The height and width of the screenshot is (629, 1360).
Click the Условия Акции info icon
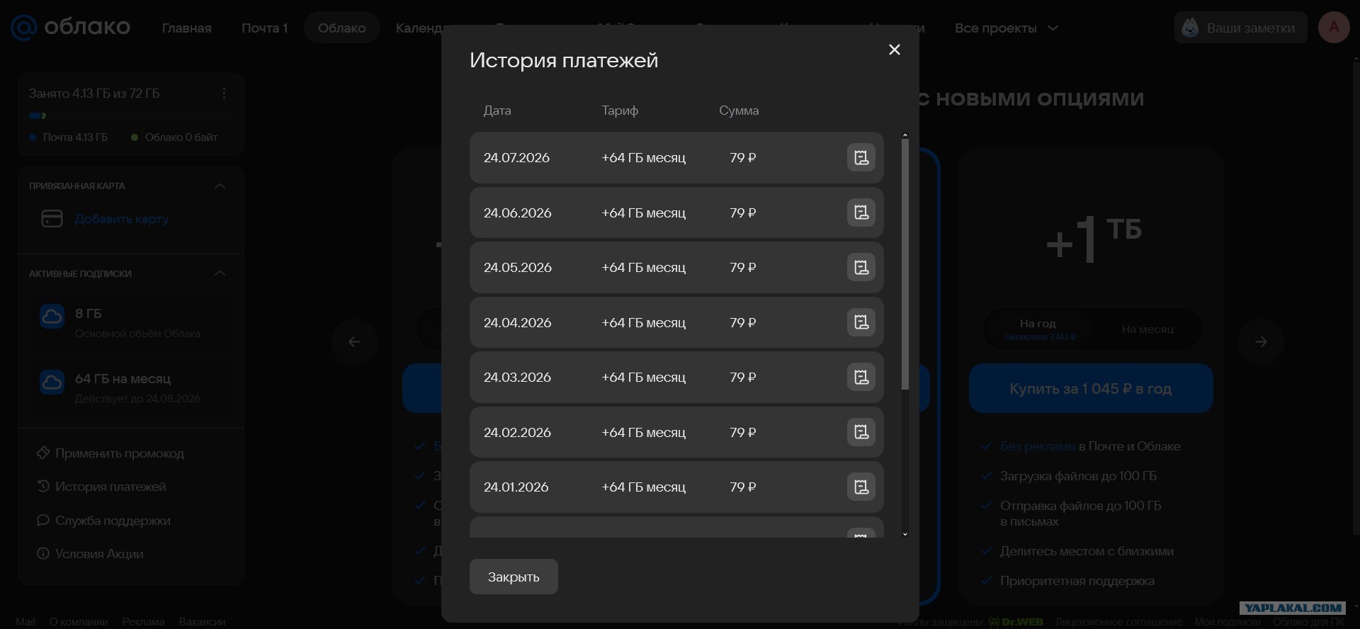click(43, 553)
